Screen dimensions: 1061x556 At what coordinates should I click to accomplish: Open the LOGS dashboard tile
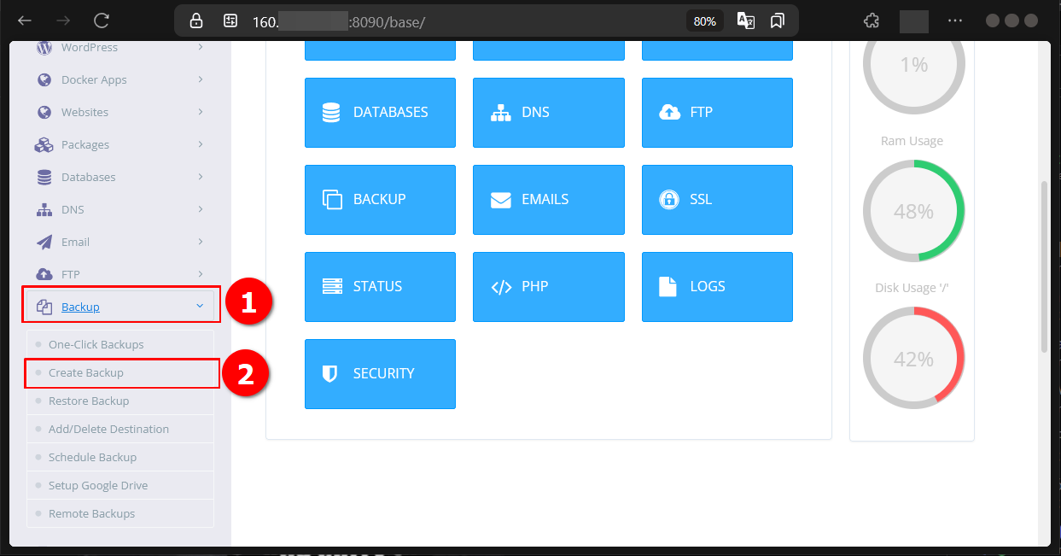click(717, 287)
